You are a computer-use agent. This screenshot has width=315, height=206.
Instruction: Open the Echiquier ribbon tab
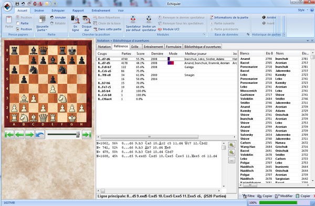[x=58, y=10]
